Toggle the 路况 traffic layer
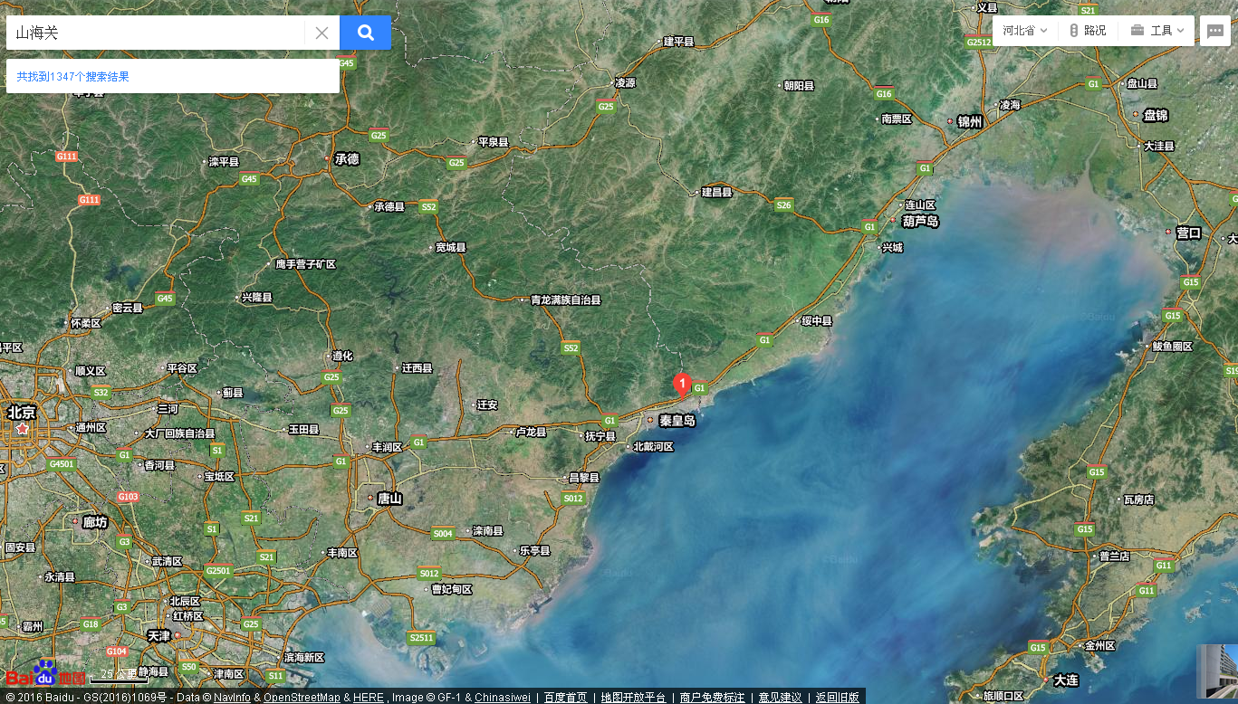This screenshot has height=704, width=1238. 1088,31
